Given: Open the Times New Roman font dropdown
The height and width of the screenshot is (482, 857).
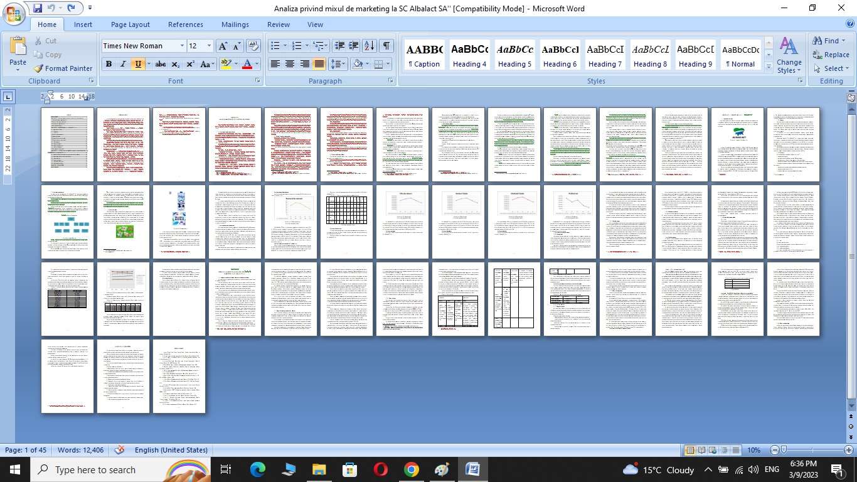Looking at the screenshot, I should tap(182, 46).
